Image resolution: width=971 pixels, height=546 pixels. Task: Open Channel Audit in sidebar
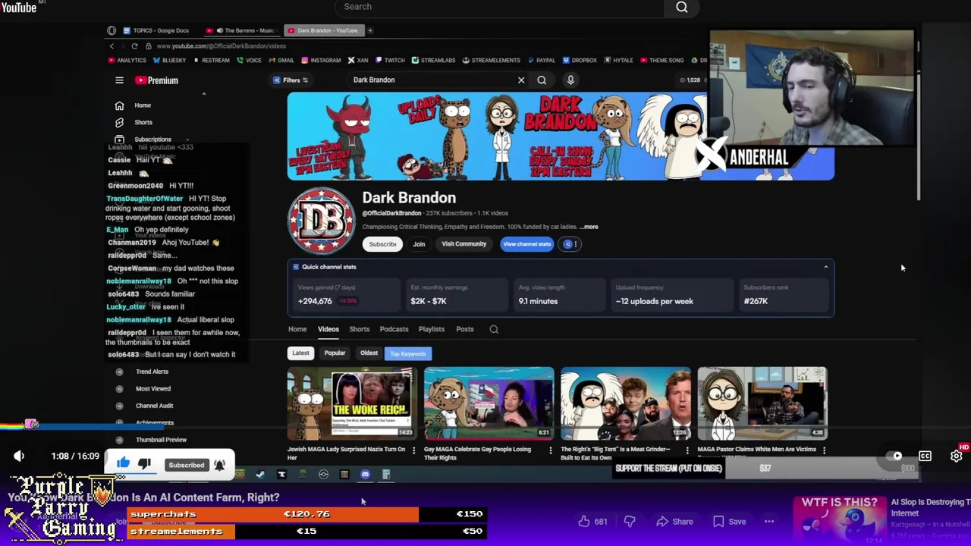(x=154, y=406)
